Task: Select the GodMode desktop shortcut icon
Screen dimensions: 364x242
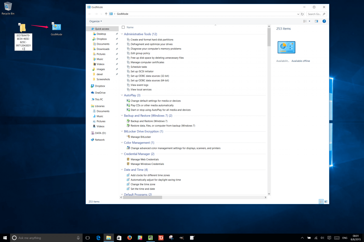Action: [56, 27]
